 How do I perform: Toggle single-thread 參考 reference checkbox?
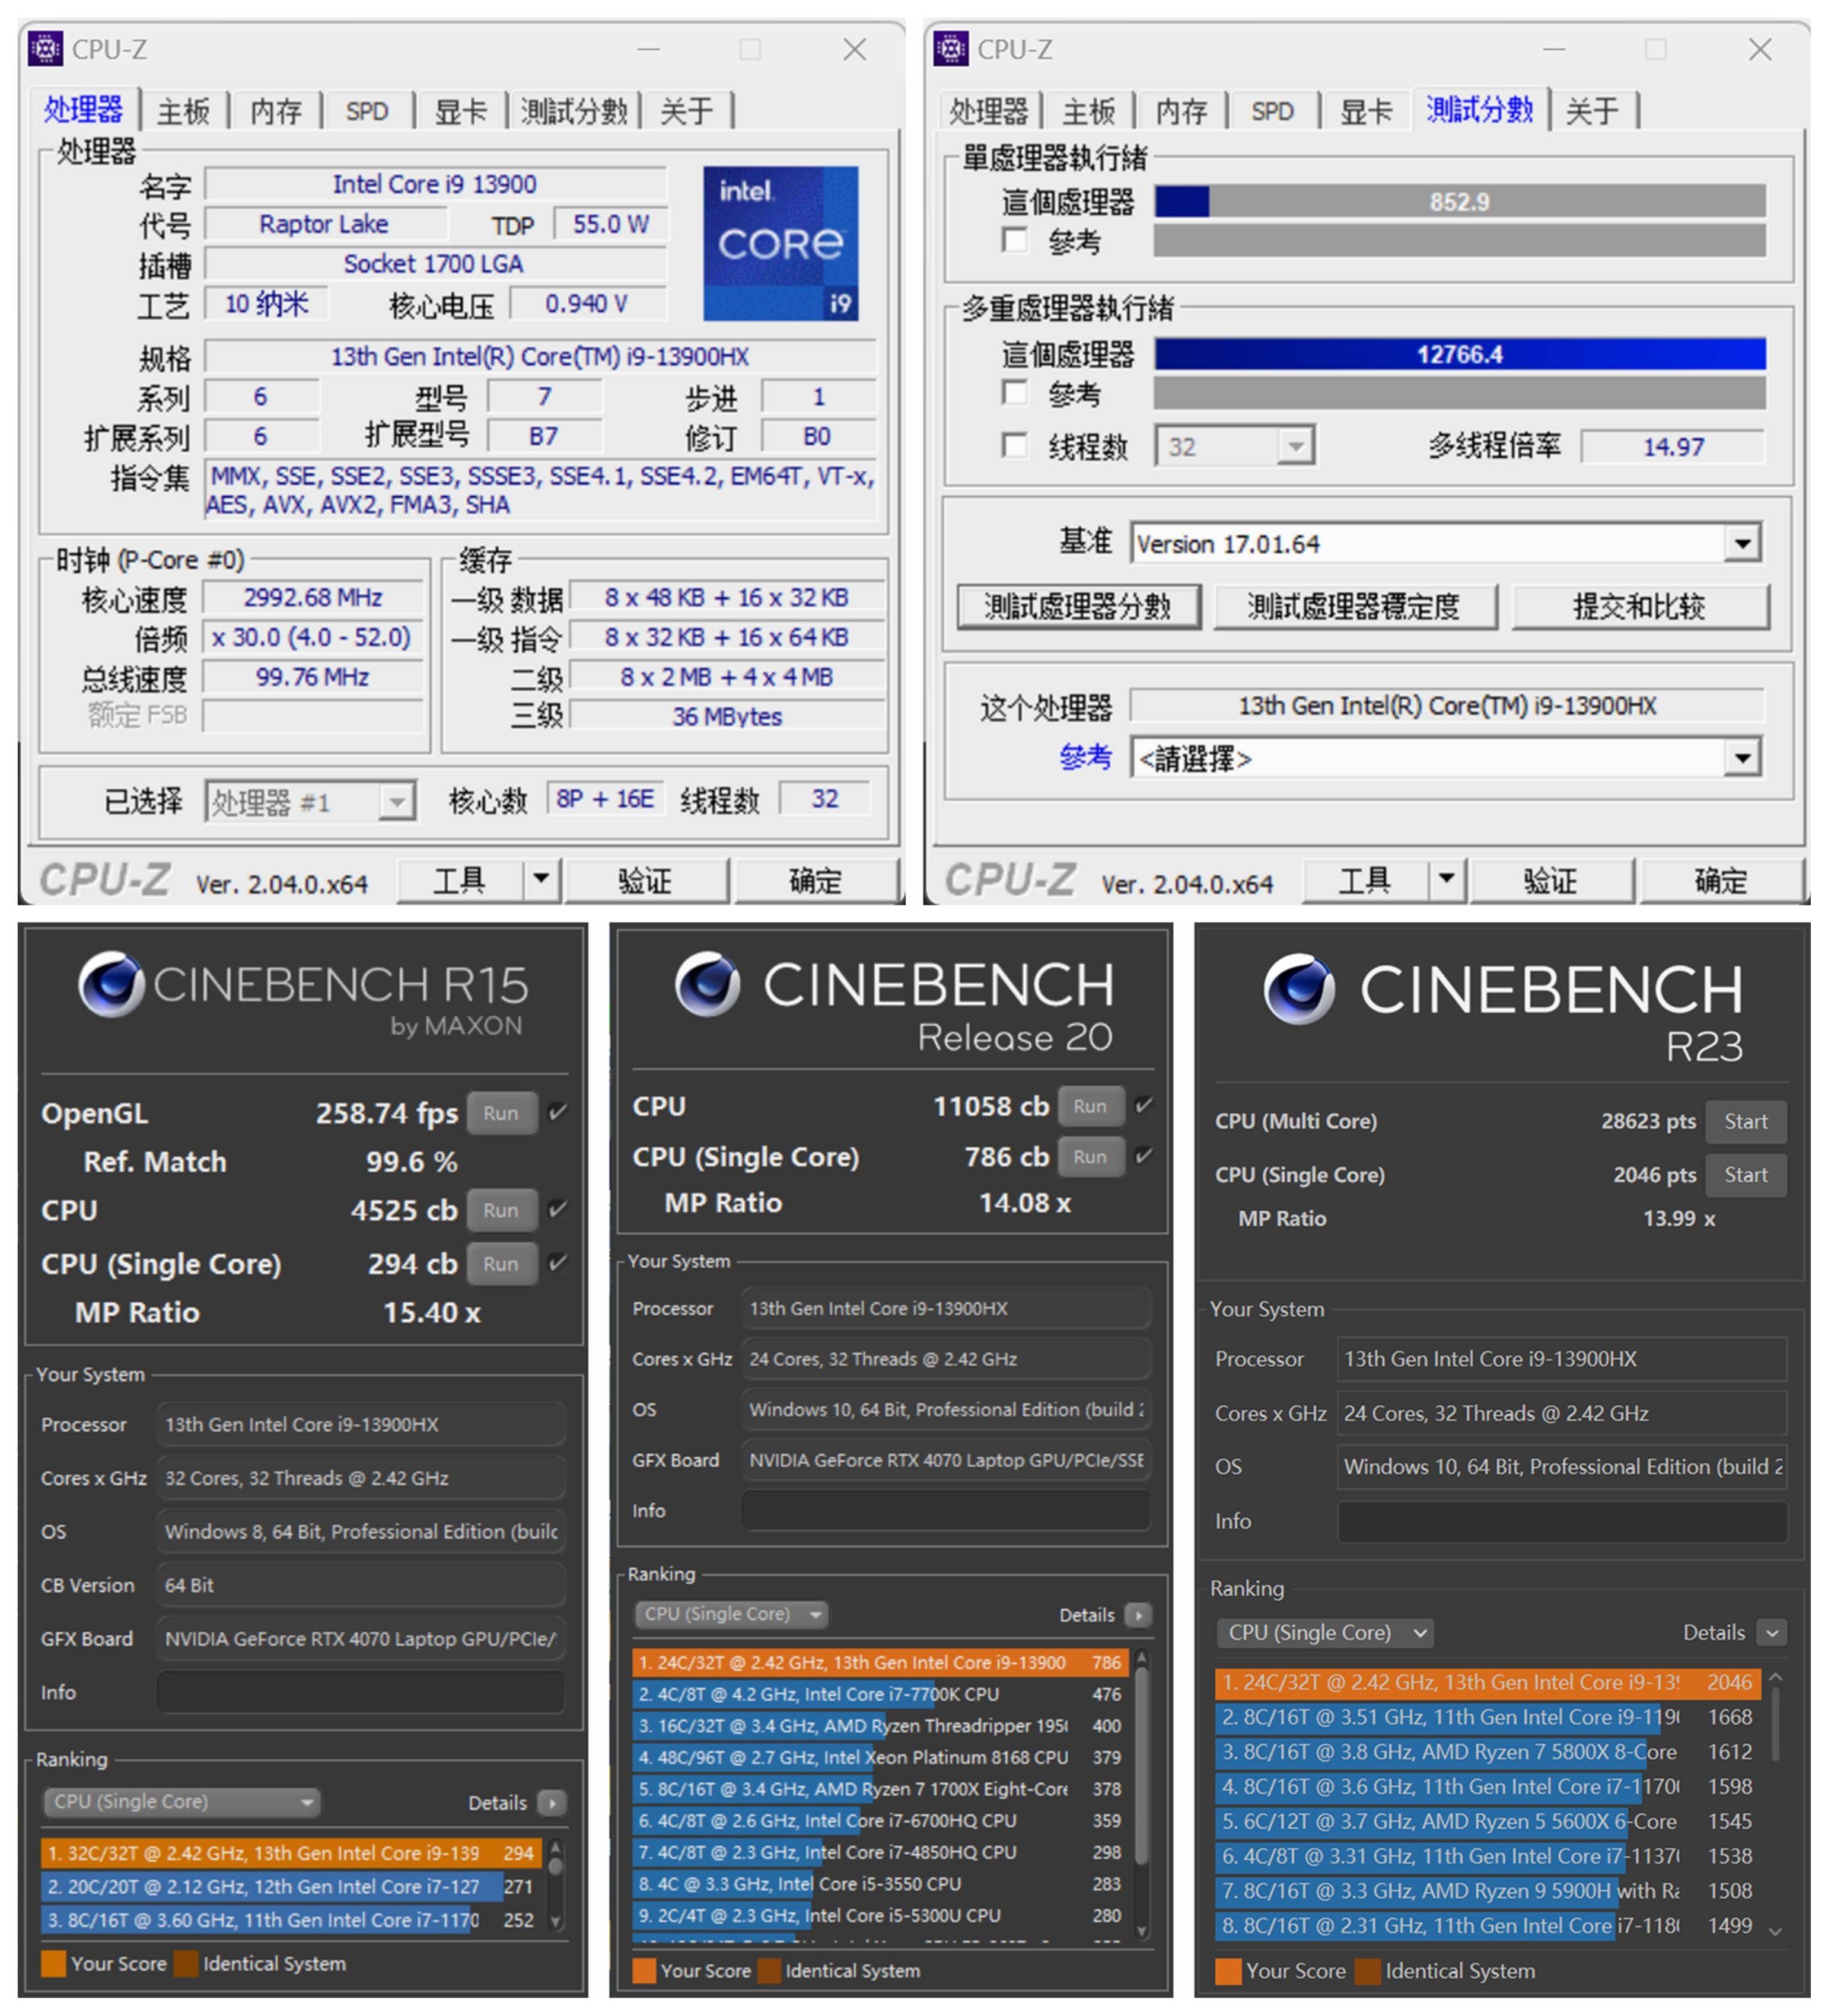tap(1015, 241)
